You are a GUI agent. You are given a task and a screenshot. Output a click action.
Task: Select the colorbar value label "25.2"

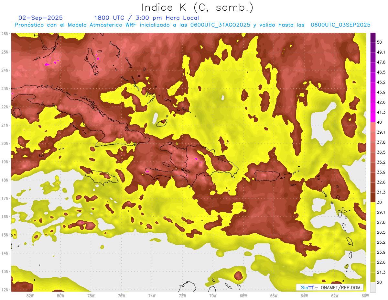click(x=381, y=242)
